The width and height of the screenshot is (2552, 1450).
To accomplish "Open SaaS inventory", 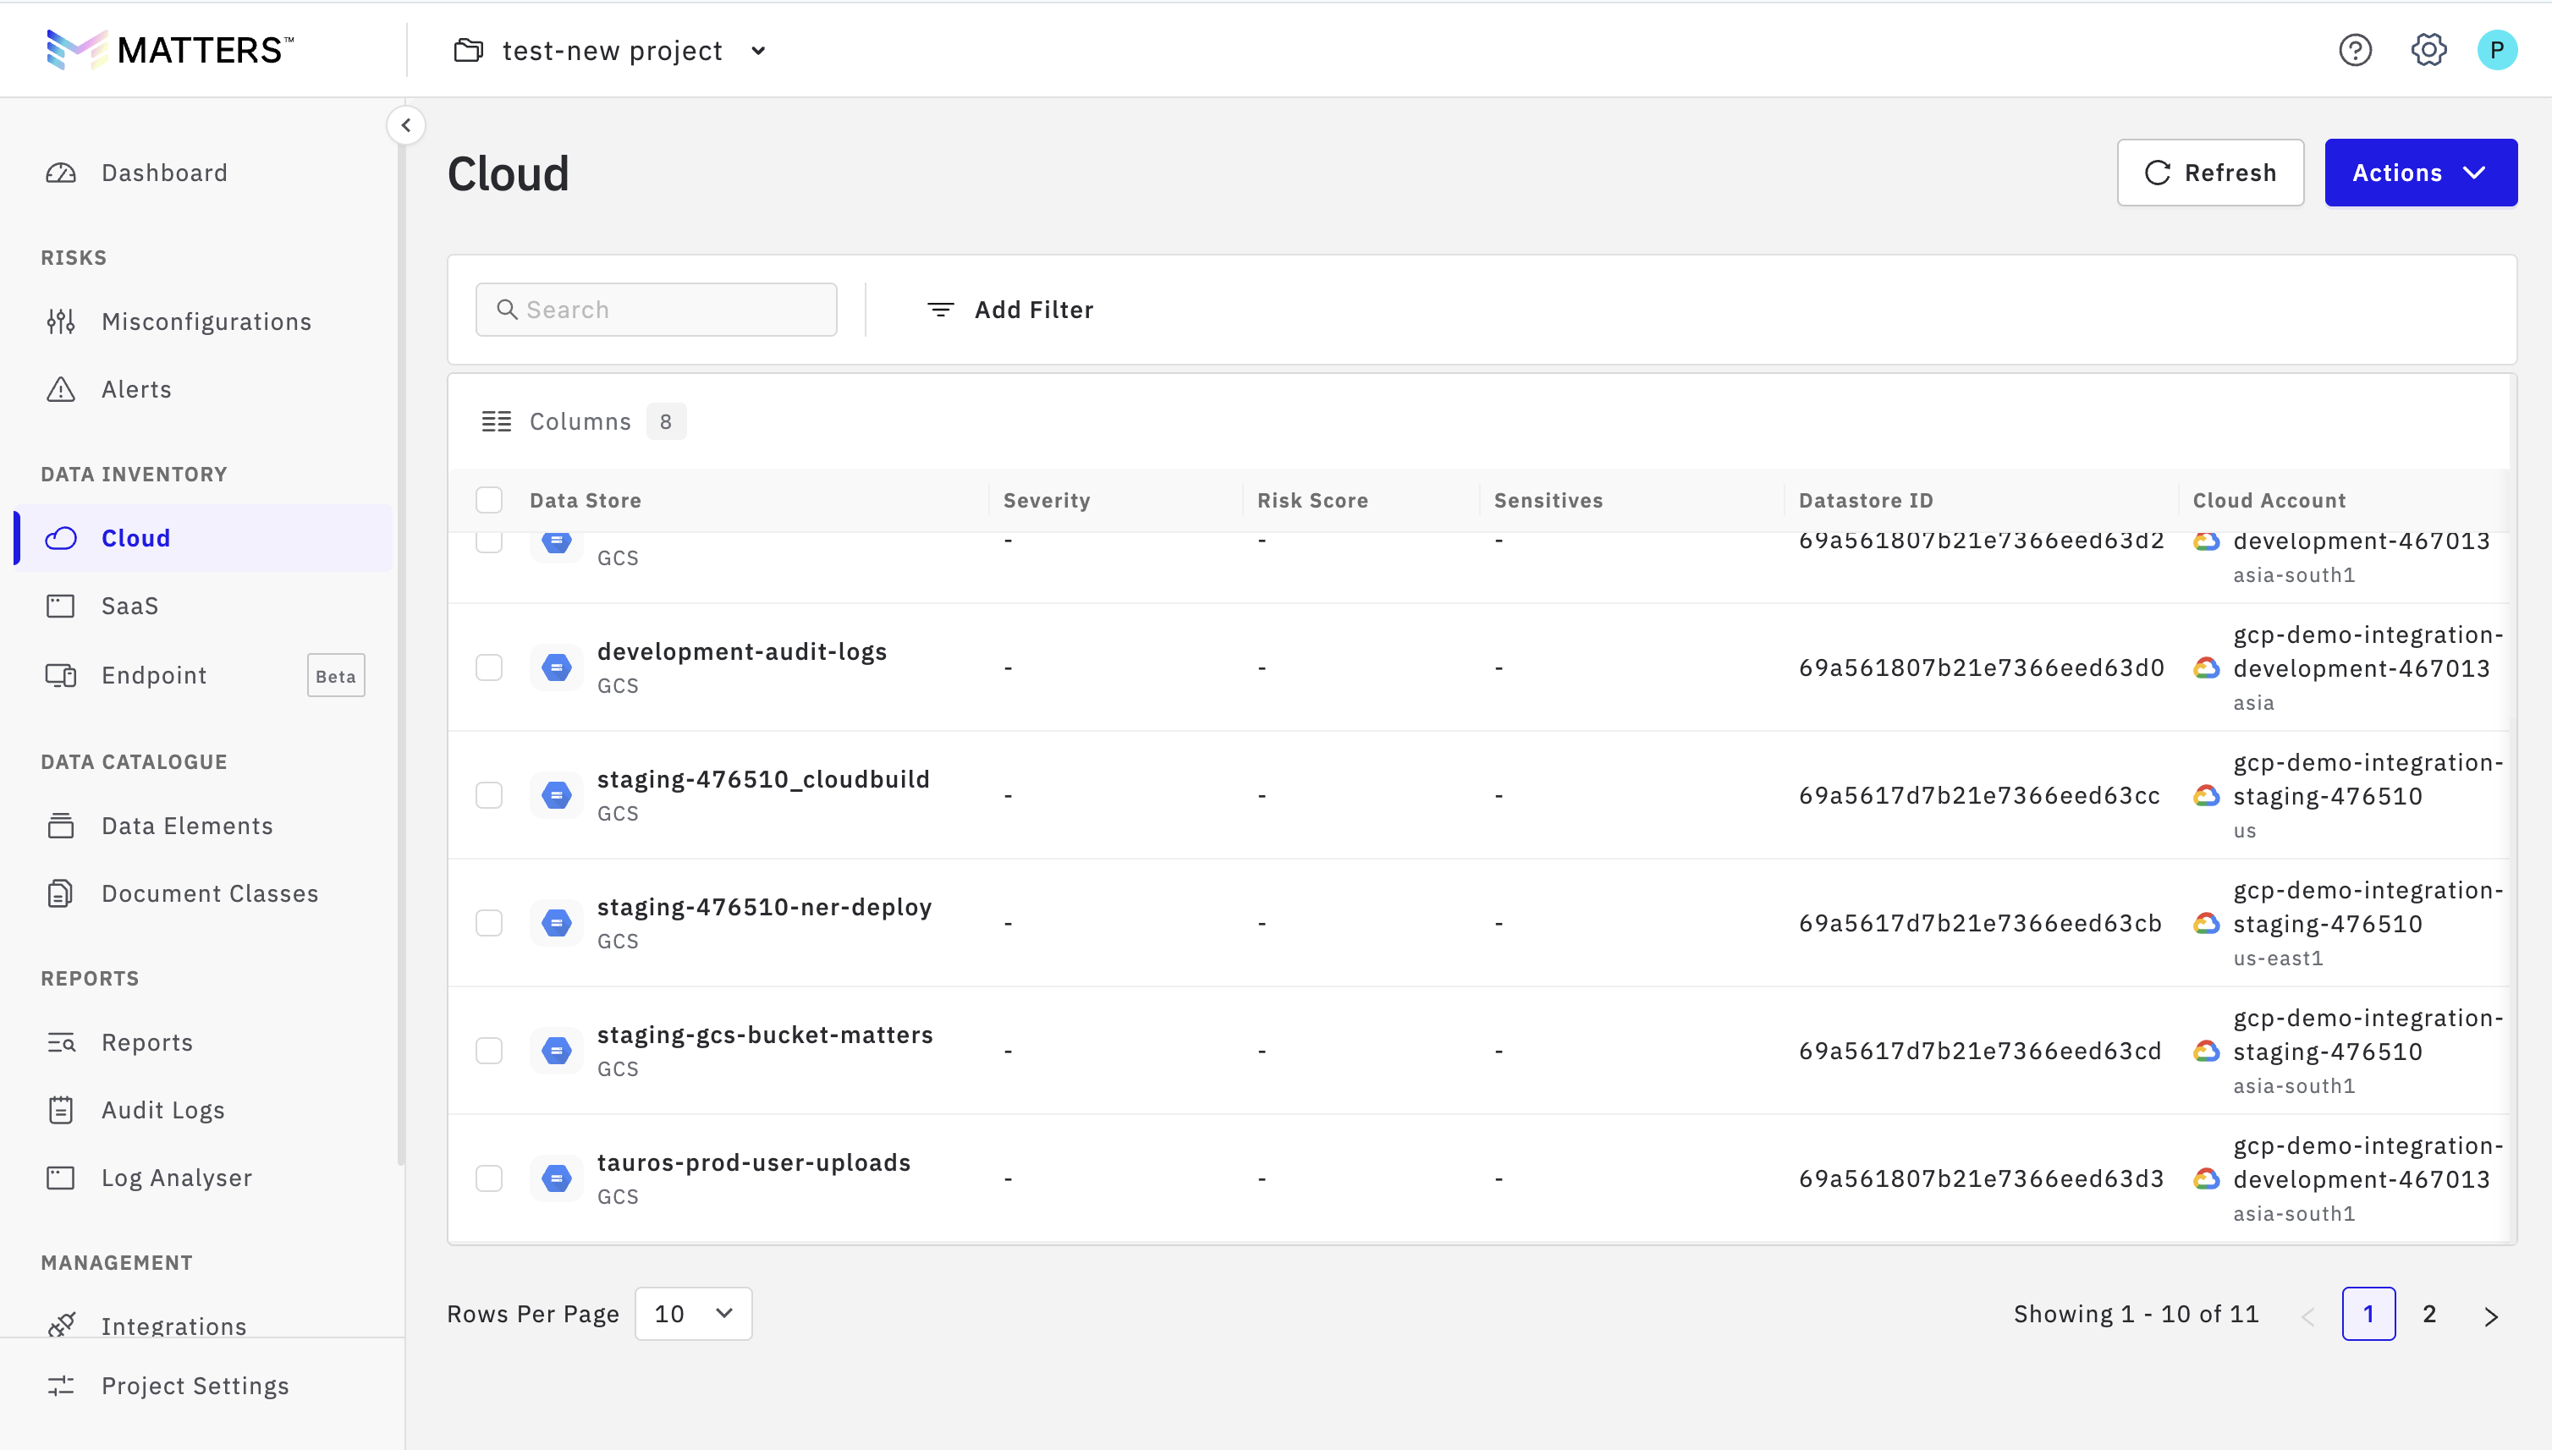I will (x=129, y=607).
